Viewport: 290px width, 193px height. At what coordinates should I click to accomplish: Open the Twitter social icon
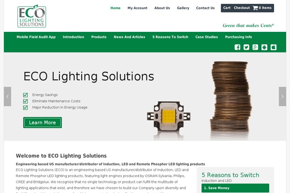point(246,47)
